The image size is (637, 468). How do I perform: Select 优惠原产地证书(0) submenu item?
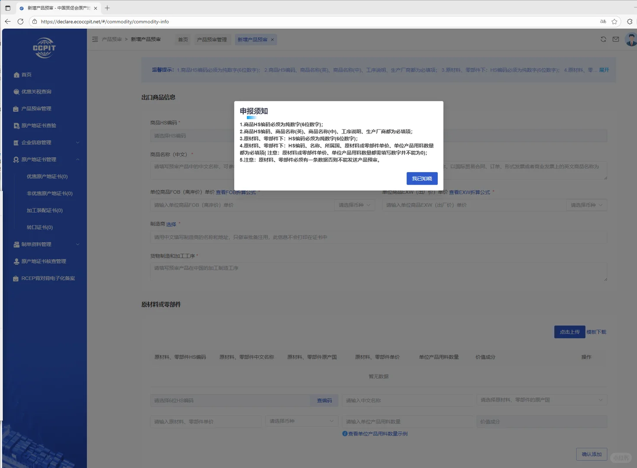[47, 176]
